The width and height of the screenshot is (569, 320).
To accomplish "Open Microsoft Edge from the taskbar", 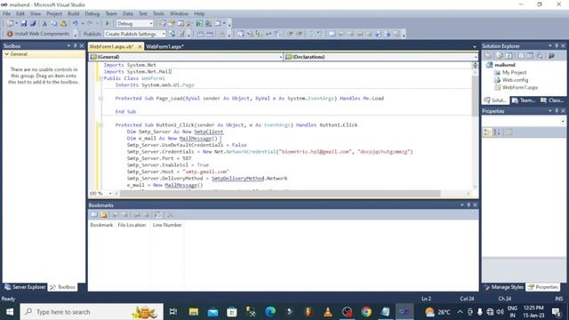I will pyautogui.click(x=270, y=312).
